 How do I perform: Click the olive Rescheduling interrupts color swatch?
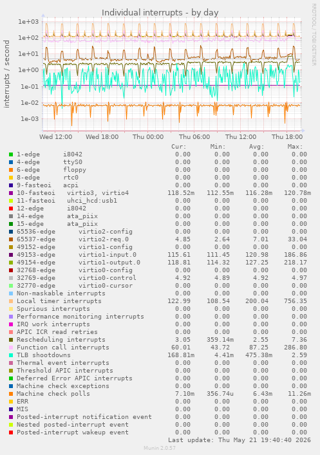click(x=11, y=340)
